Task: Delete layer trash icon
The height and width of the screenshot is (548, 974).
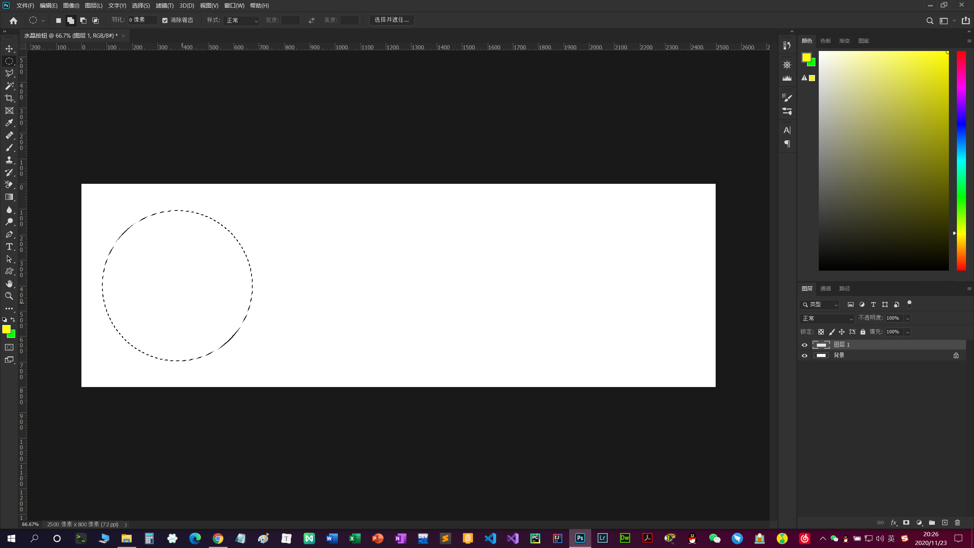Action: [x=958, y=523]
